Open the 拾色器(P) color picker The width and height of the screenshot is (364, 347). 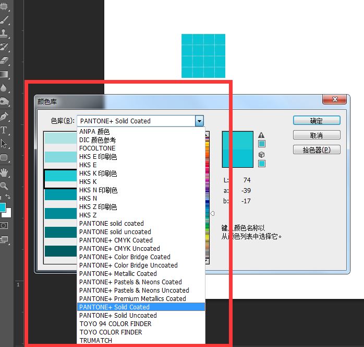pos(317,150)
